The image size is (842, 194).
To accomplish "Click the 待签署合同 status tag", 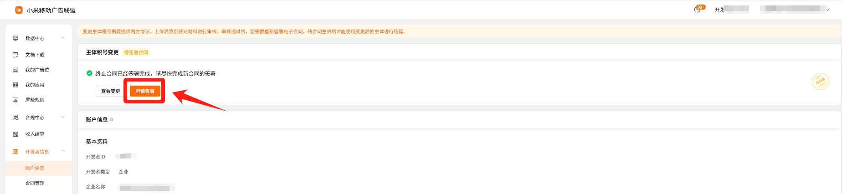I will 136,52.
